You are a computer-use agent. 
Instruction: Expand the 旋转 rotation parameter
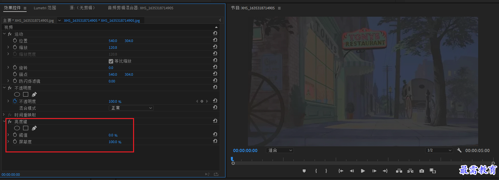[8, 67]
